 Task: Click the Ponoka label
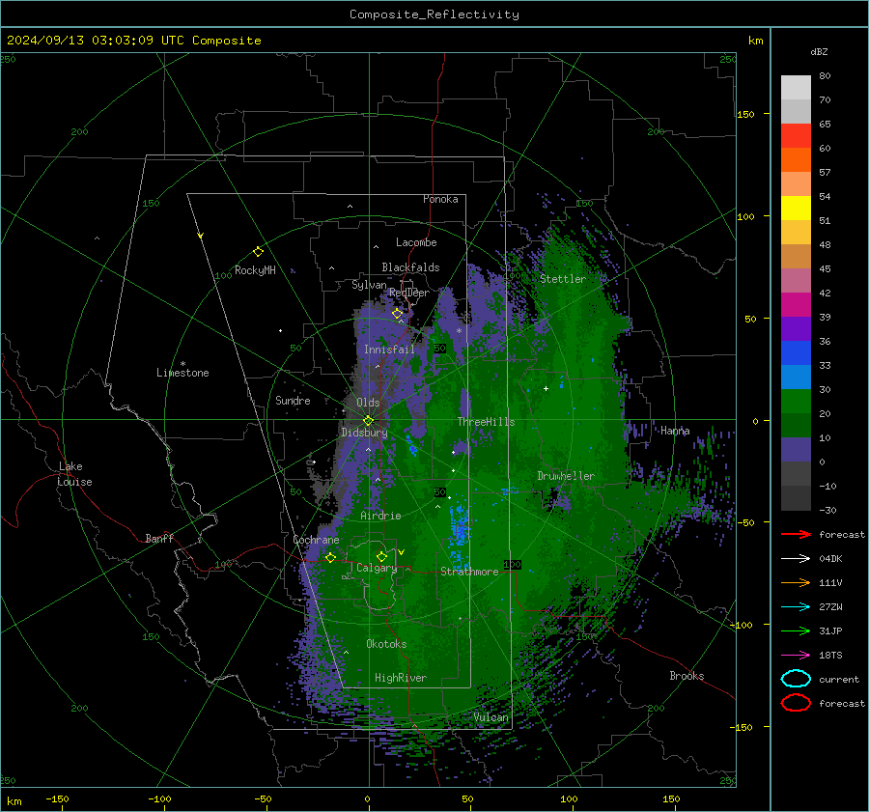click(440, 199)
